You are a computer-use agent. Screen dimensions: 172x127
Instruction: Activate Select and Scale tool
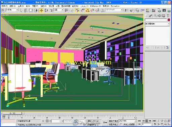pyautogui.click(x=51, y=10)
